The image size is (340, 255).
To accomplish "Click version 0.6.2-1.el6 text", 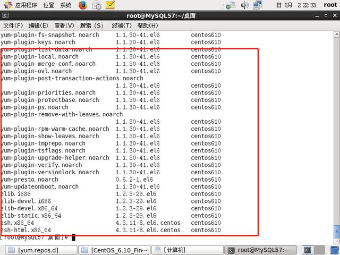I will (134, 180).
